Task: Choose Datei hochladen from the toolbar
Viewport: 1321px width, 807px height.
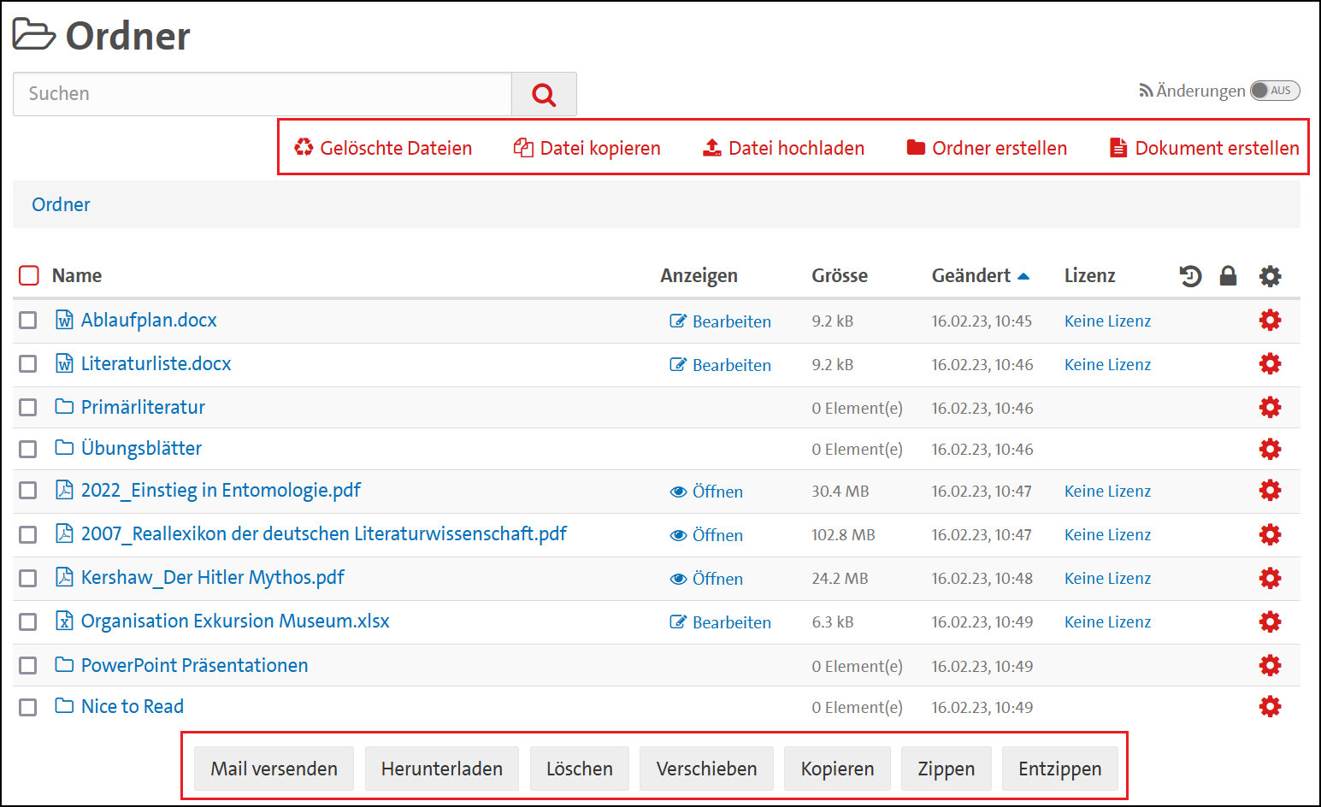Action: (783, 148)
